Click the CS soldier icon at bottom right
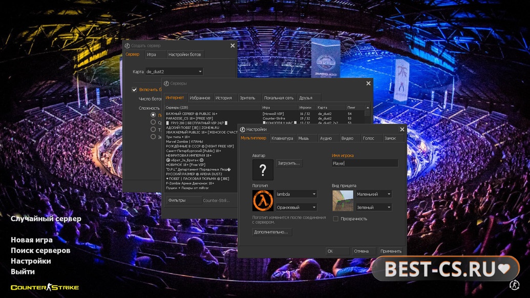The image size is (530, 298). (x=514, y=285)
